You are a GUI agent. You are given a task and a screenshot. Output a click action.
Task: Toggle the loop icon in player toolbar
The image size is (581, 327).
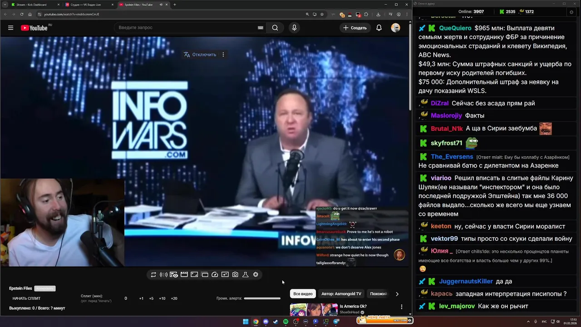click(153, 275)
